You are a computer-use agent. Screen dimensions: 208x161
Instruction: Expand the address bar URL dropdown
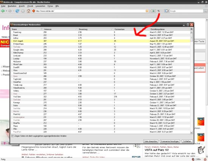click(150, 11)
